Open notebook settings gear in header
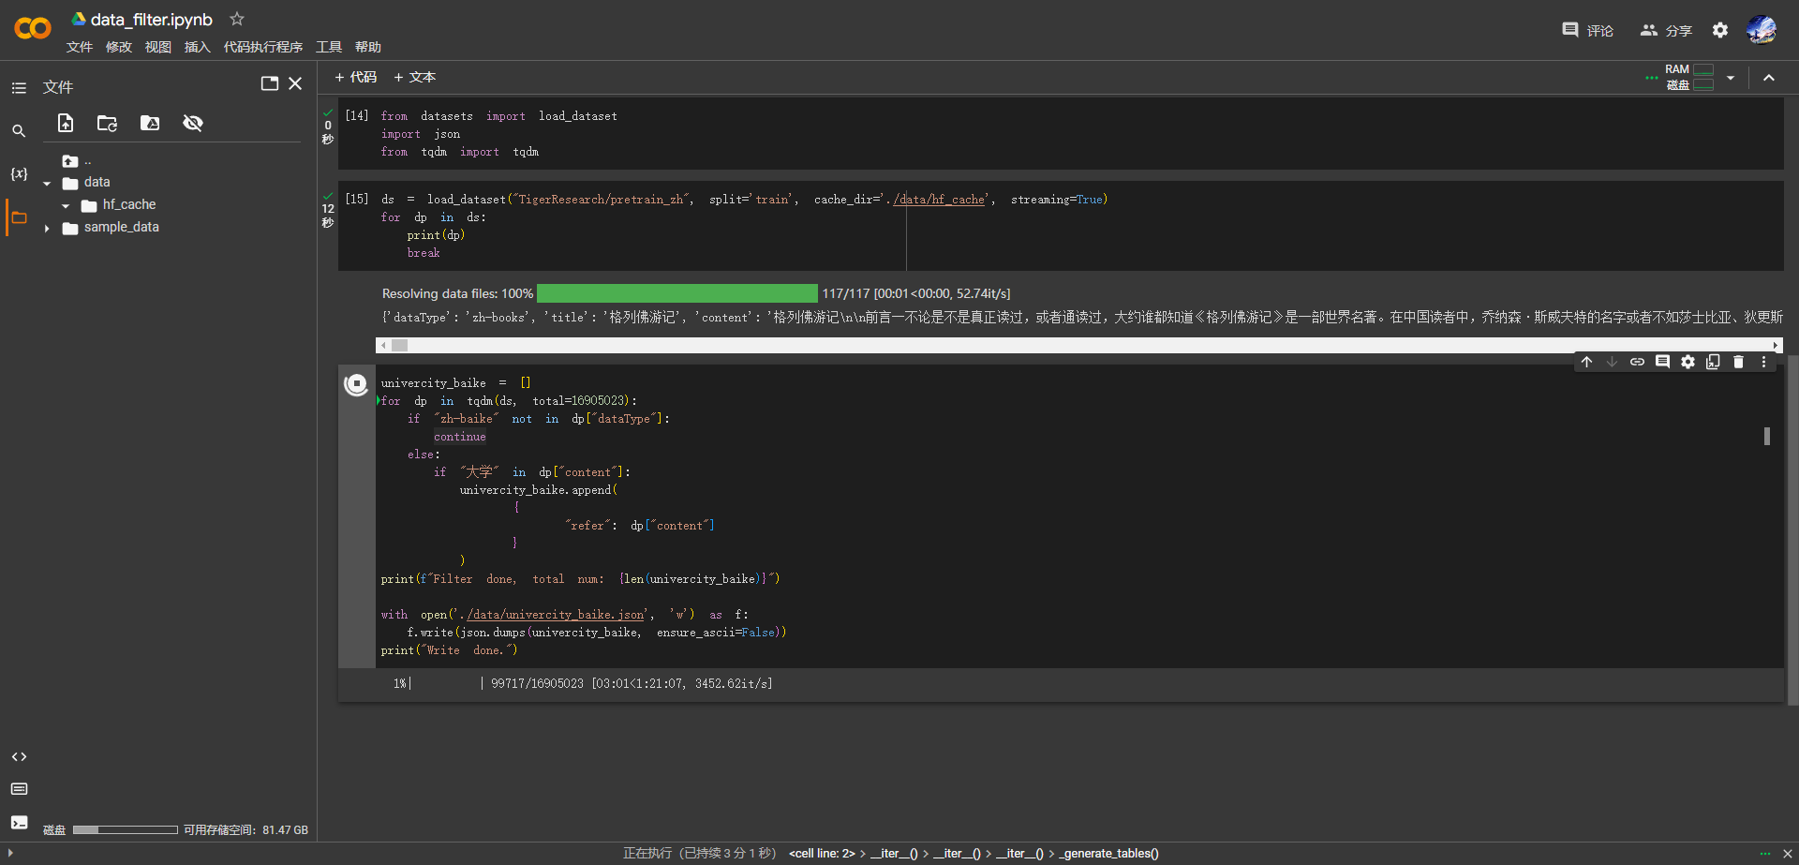The width and height of the screenshot is (1799, 865). pos(1720,30)
